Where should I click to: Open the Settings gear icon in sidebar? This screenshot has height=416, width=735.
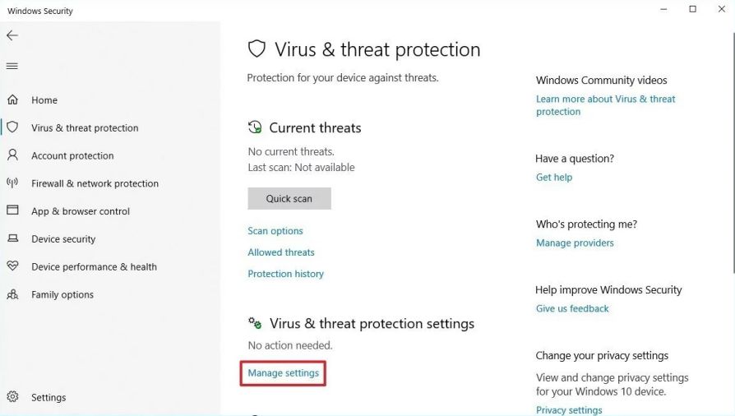click(x=12, y=397)
